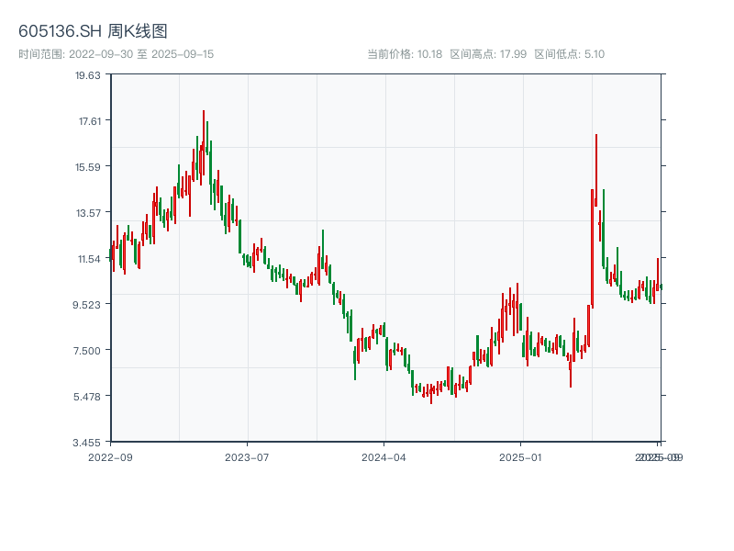Click the 11.54 y-axis label
734x551 pixels.
coord(89,259)
